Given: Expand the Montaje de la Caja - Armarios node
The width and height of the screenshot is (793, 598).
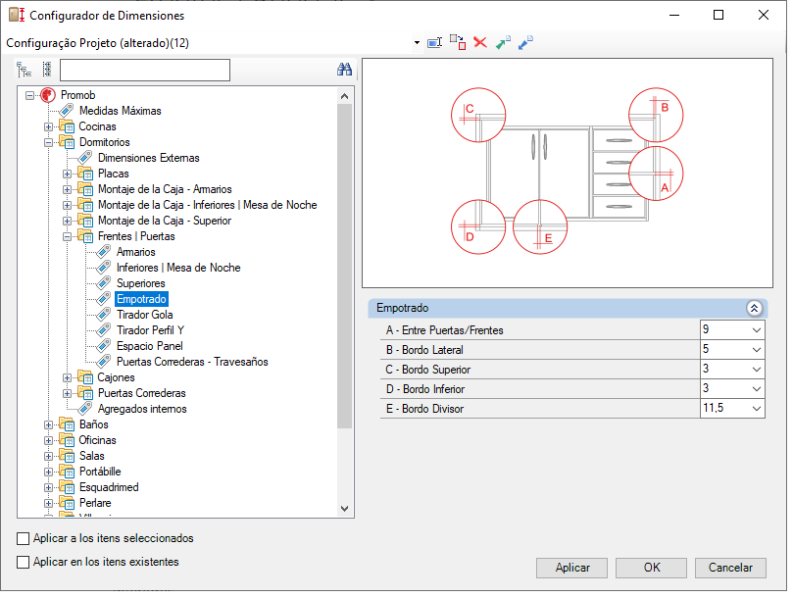Looking at the screenshot, I should (68, 189).
